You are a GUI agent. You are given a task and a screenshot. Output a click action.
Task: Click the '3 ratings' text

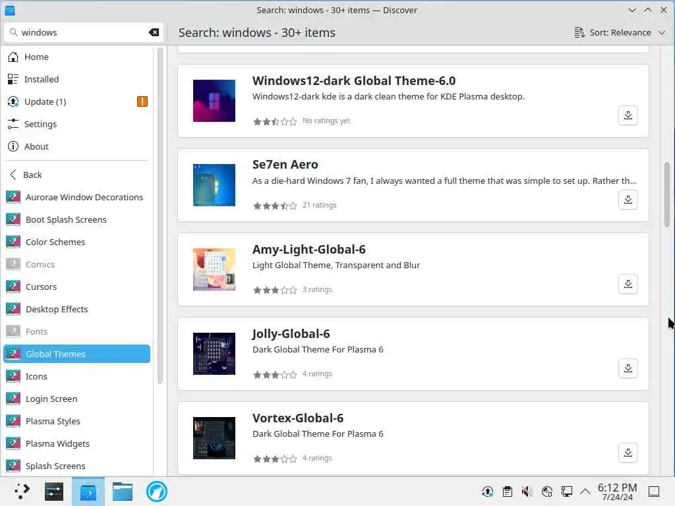(317, 289)
